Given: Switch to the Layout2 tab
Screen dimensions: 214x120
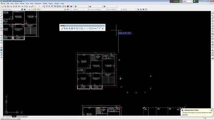Looking at the screenshot, I should (24, 116).
